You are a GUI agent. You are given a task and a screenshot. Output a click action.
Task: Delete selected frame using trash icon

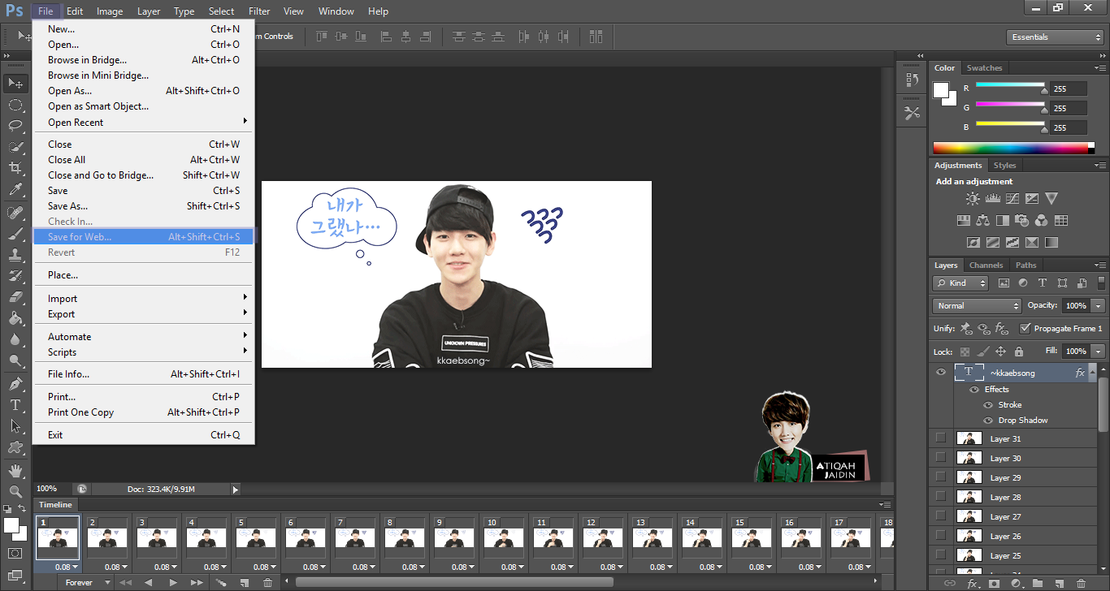pos(267,583)
